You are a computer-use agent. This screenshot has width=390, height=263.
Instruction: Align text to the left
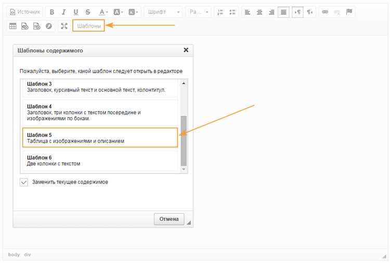(247, 12)
